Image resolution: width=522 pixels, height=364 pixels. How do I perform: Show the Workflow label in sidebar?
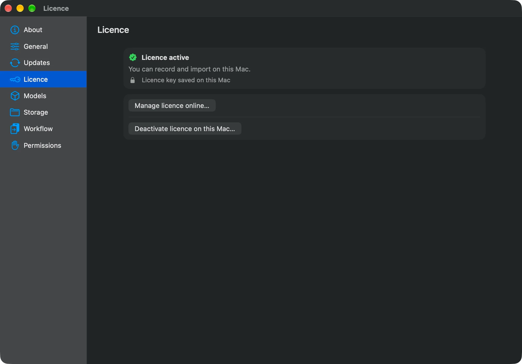click(38, 129)
